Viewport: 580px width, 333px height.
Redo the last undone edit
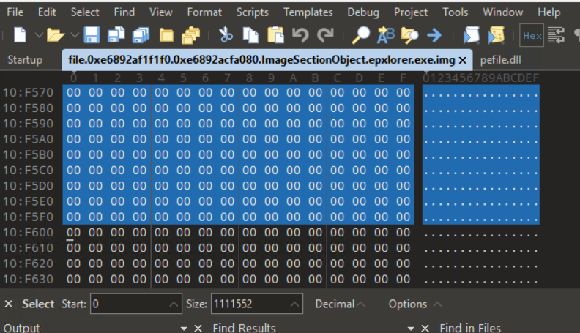tap(325, 35)
